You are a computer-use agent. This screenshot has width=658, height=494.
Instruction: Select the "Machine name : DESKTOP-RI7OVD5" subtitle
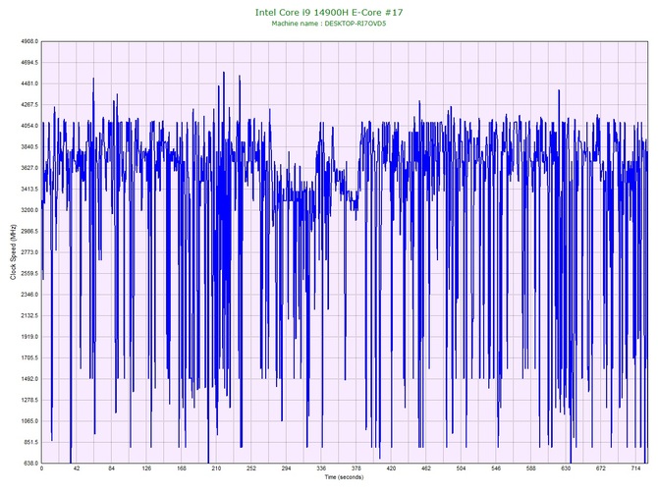[x=329, y=24]
